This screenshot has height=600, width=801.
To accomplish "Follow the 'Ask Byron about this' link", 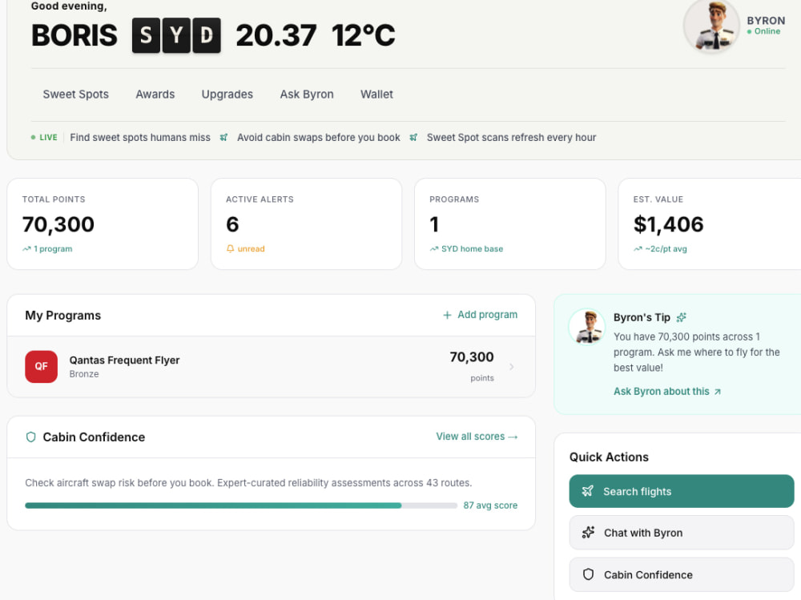I will pos(667,392).
